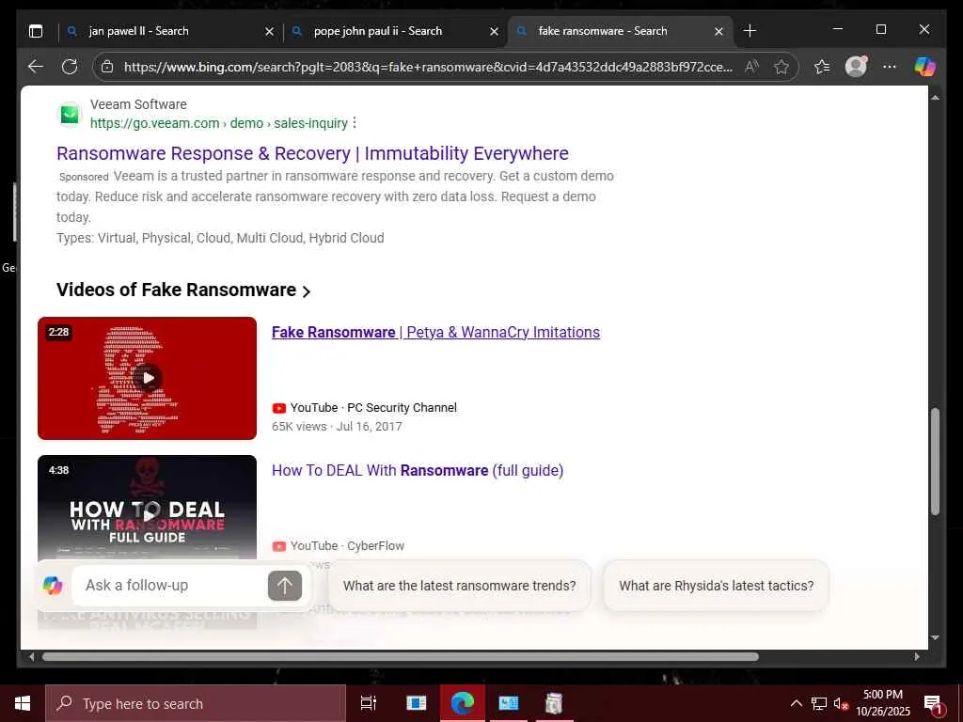
Task: Choose 'What are the latest ransomware trends?' suggestion
Action: point(459,586)
